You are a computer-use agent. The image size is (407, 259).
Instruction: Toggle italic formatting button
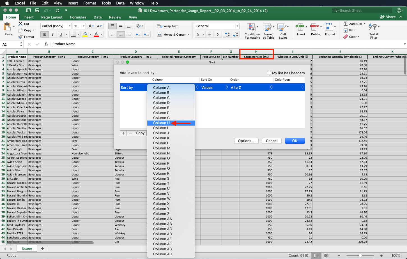tap(52, 34)
